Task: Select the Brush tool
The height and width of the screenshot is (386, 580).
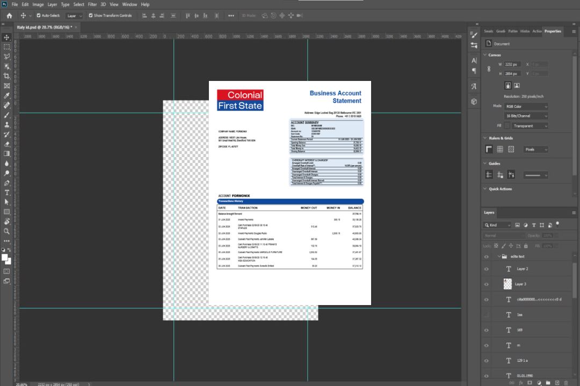Action: [x=6, y=115]
